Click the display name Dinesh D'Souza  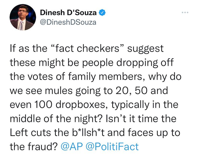tap(68, 13)
